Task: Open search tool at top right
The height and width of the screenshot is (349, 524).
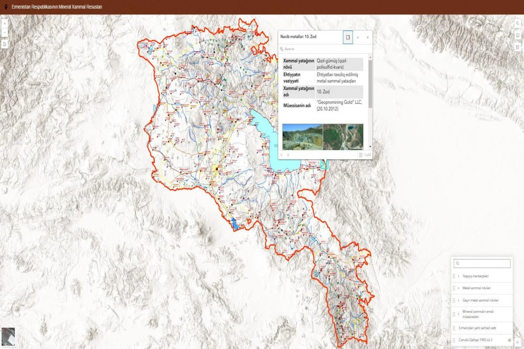Action: tap(517, 24)
